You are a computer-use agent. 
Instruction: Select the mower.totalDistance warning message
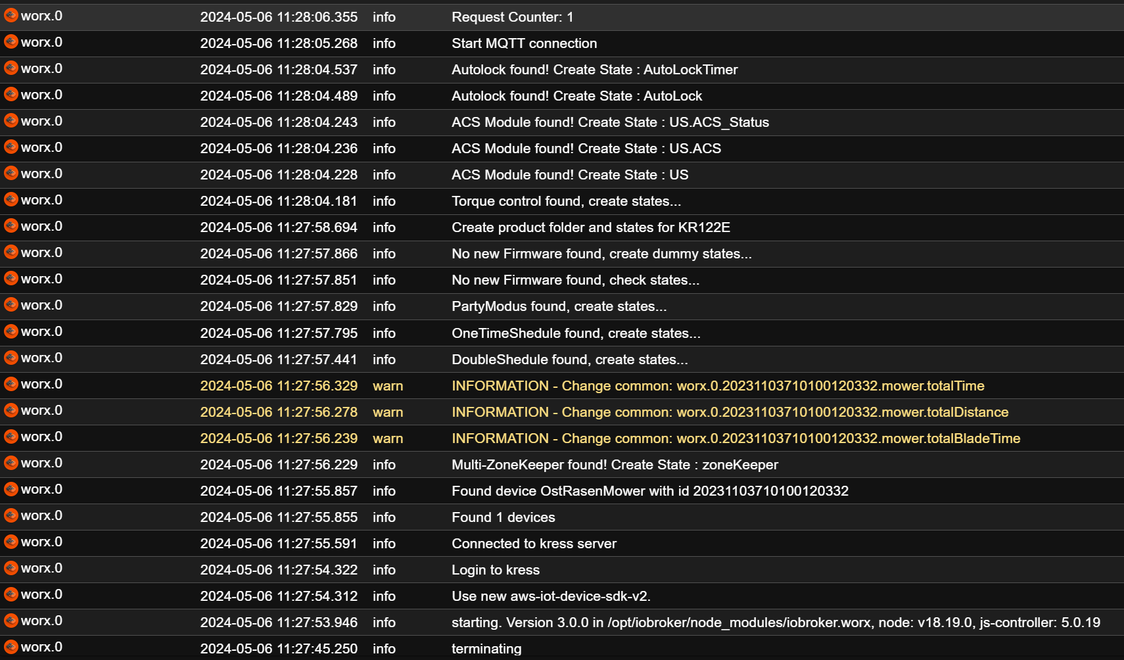pyautogui.click(x=730, y=412)
